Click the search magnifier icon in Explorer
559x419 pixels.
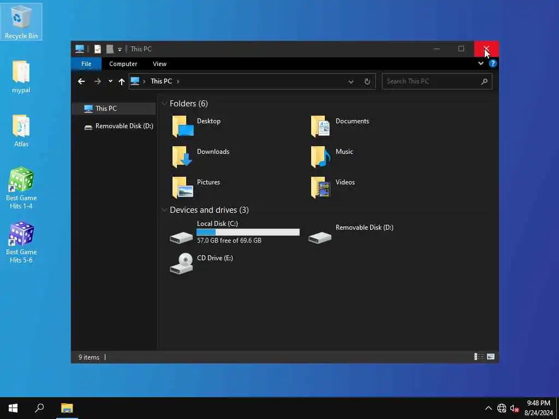pos(484,82)
